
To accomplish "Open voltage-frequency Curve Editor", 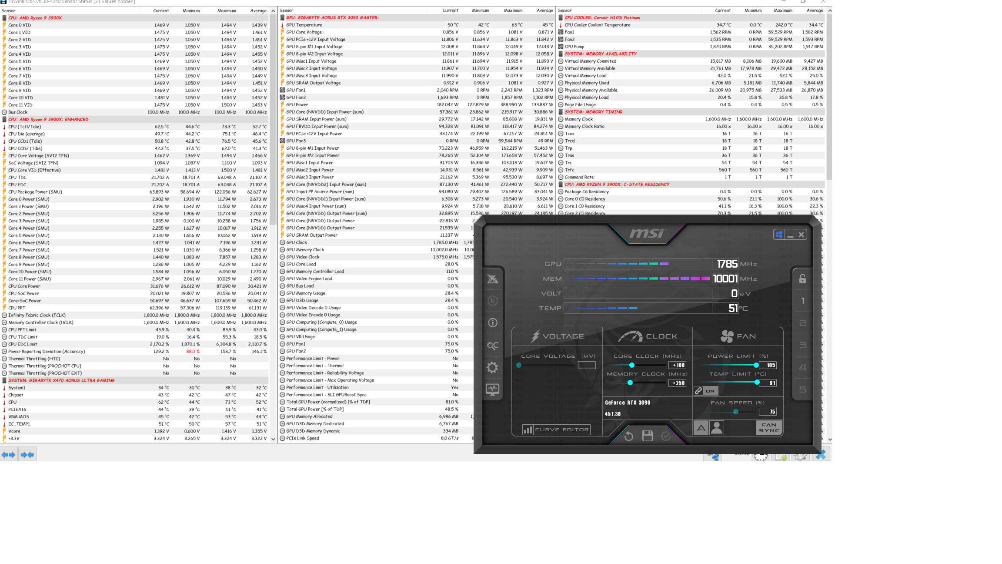I will point(556,430).
